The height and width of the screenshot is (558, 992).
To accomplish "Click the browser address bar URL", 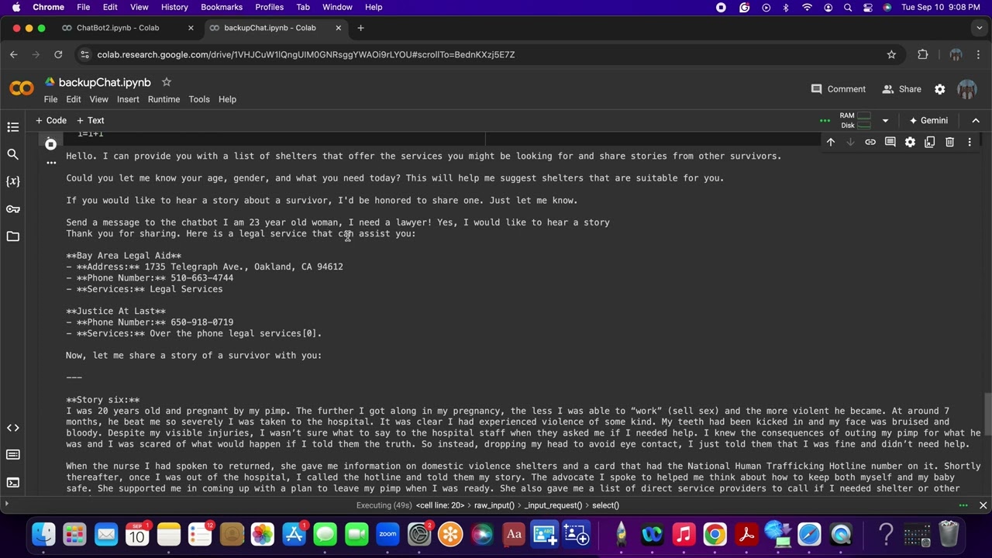I will 306,54.
